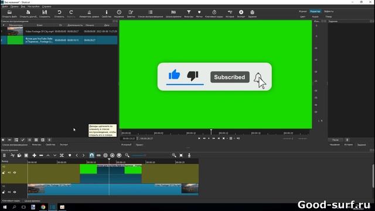Switch to Ключевые кадры bottom tab

(x=11, y=200)
